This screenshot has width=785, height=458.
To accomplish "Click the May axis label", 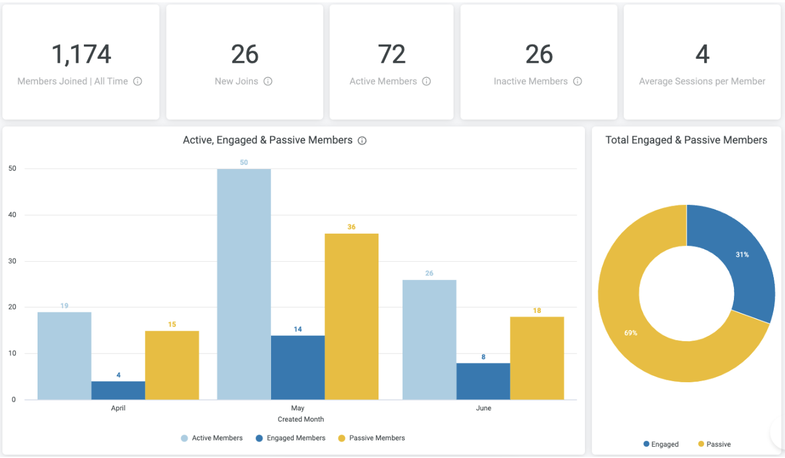I will tap(298, 408).
